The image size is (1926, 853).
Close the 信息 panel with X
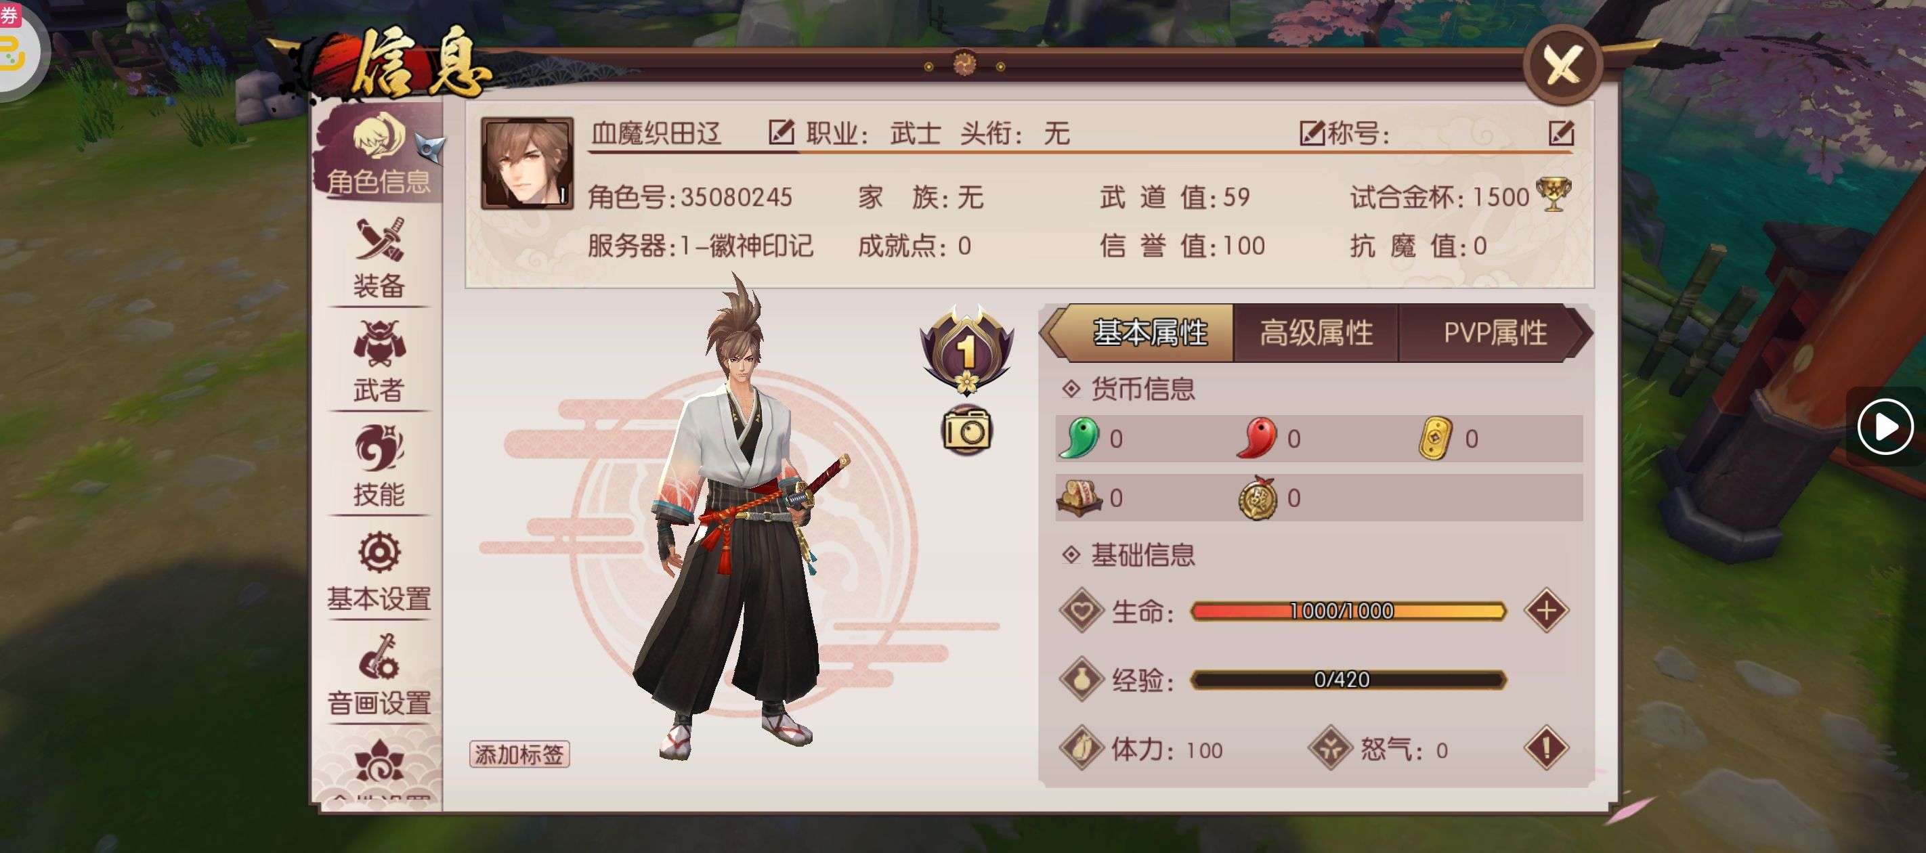pos(1562,65)
